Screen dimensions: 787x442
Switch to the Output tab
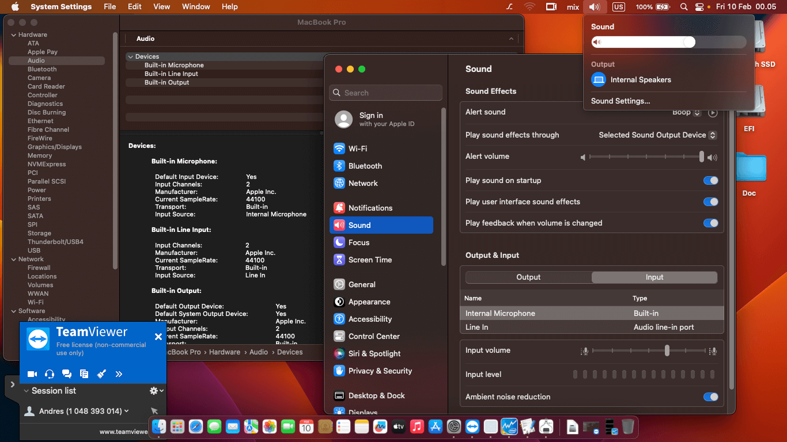pos(528,277)
